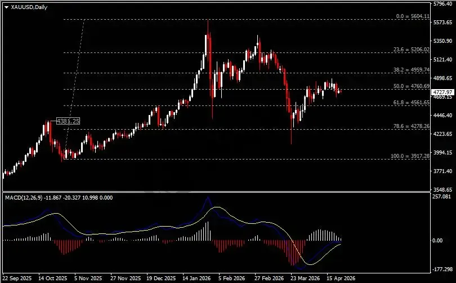Click the 14 Jan 2026 date marker
The image size is (456, 283).
pyautogui.click(x=196, y=278)
